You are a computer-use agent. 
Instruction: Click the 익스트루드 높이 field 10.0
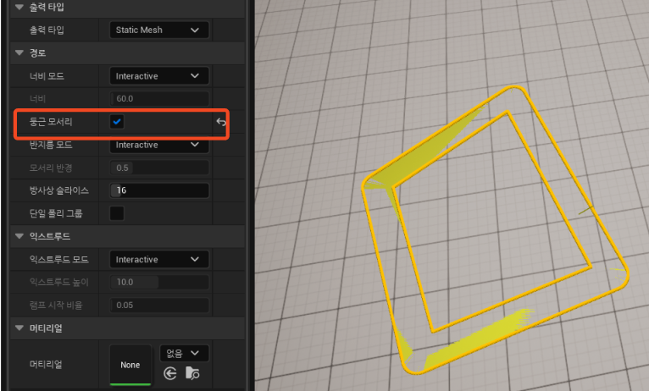[x=159, y=283]
